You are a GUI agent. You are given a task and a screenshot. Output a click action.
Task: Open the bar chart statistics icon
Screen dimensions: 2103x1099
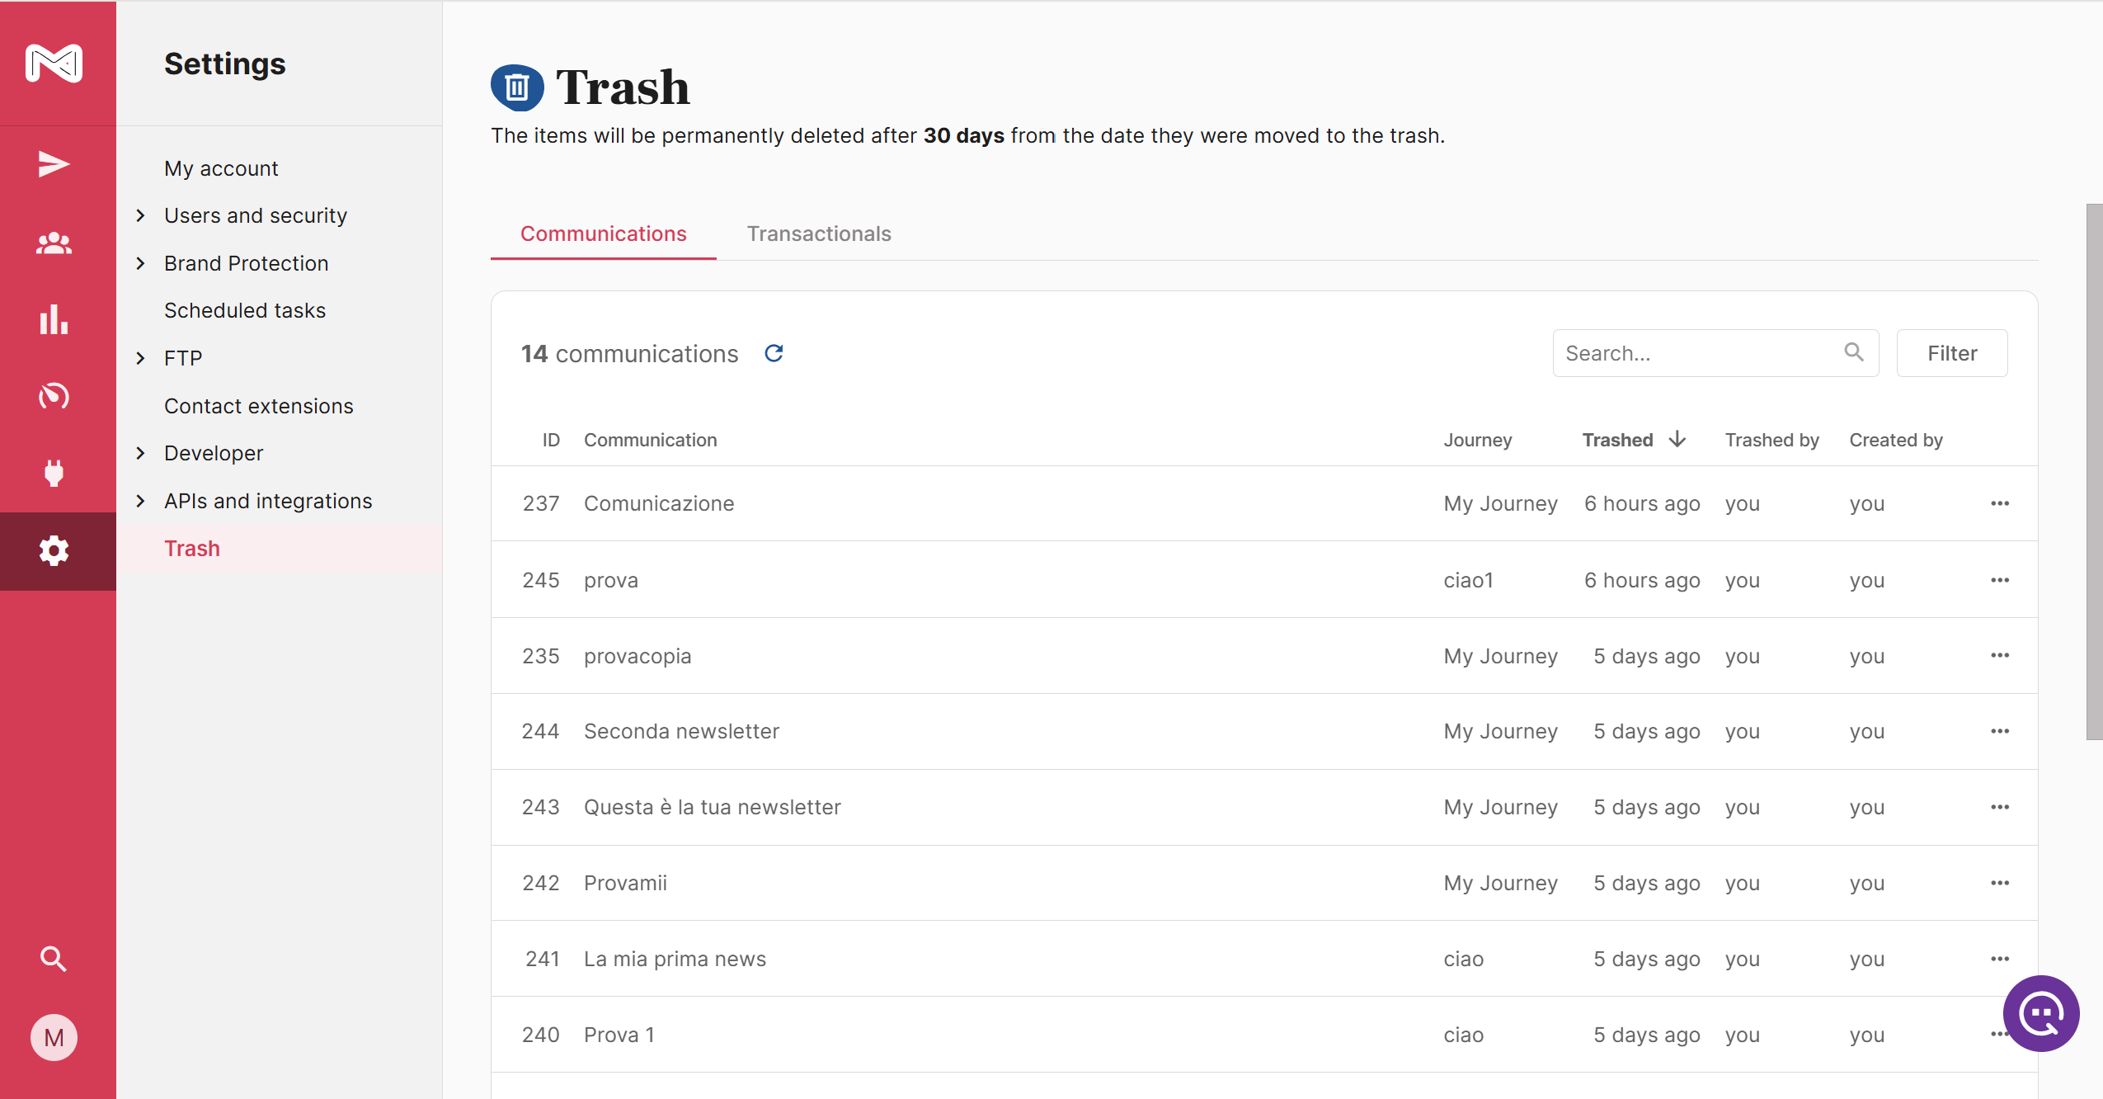[54, 320]
